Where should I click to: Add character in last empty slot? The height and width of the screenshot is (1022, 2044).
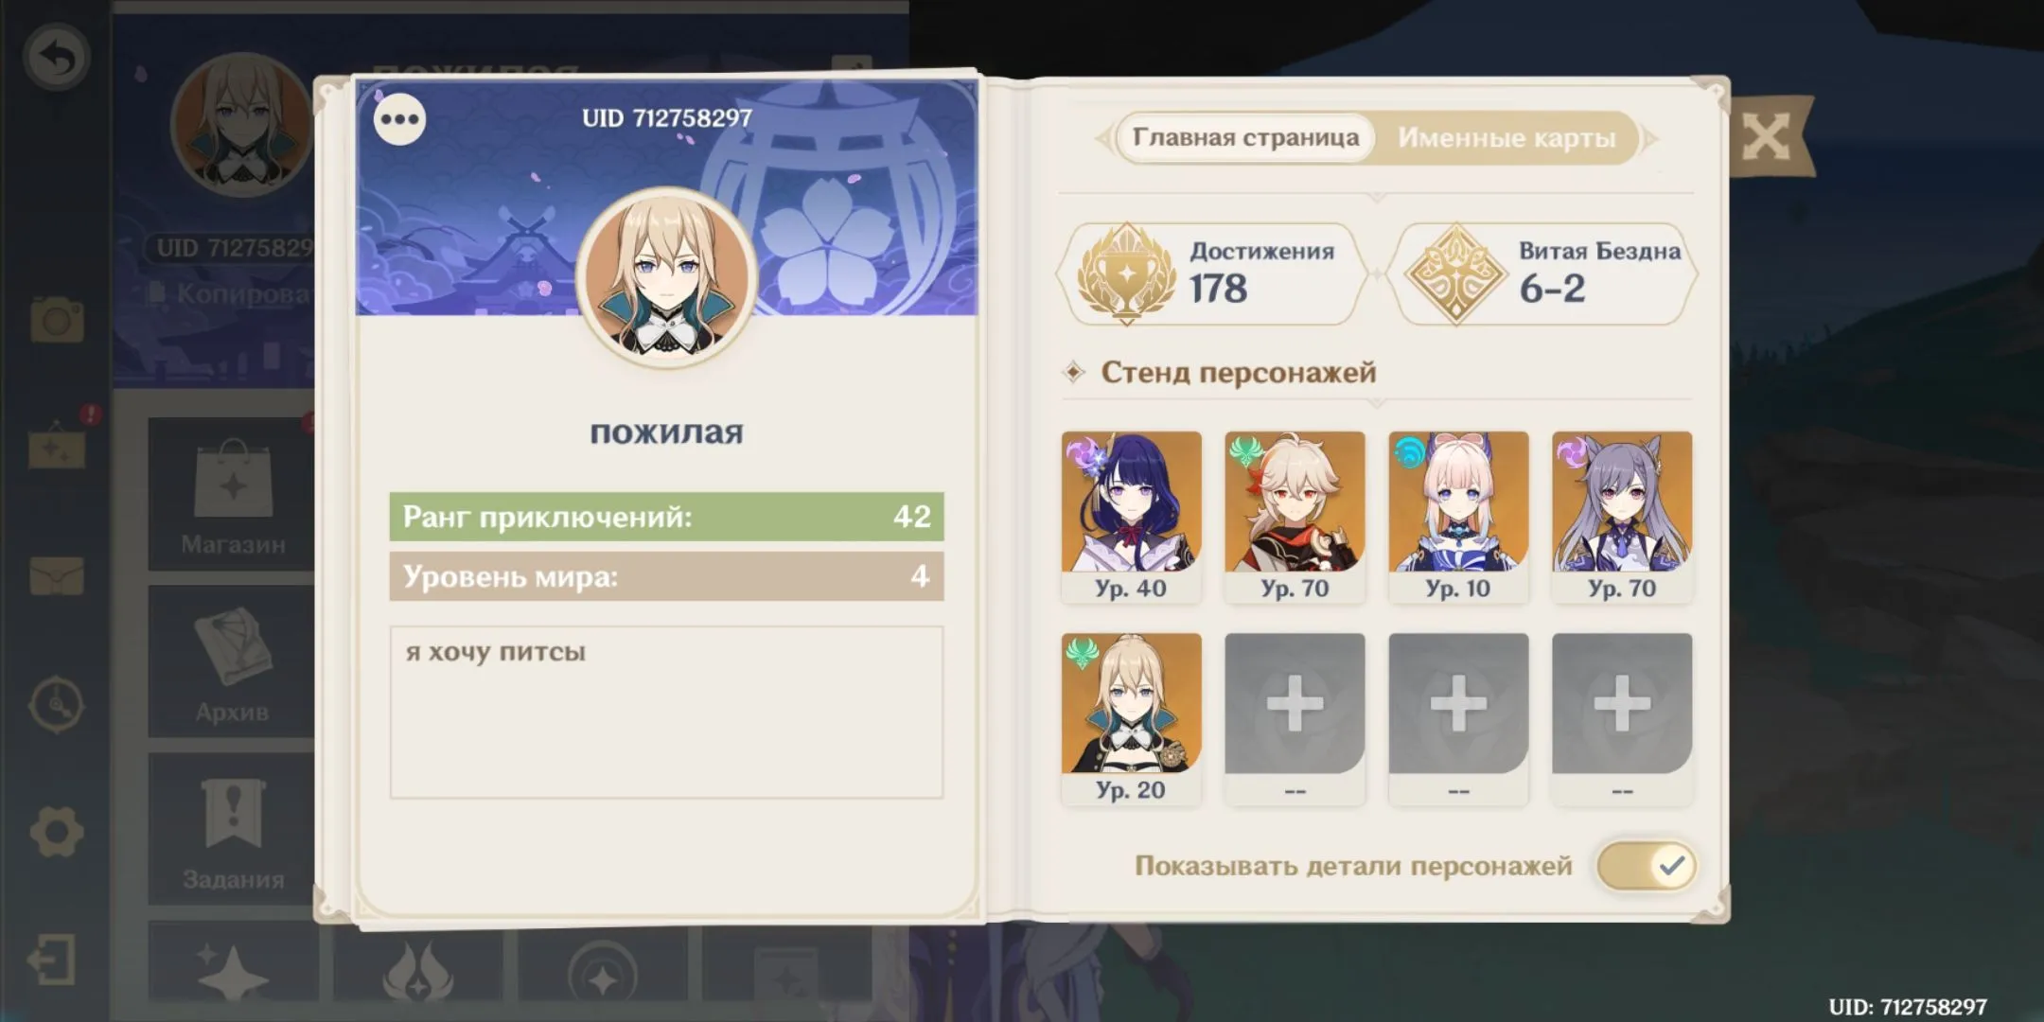pyautogui.click(x=1622, y=718)
